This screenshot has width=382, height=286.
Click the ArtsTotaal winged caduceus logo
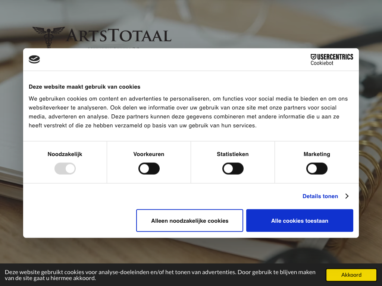(x=49, y=37)
